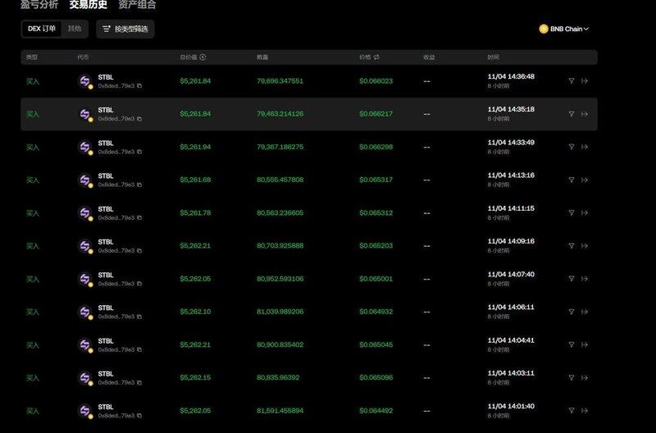Click filter icon on the 14:35:18 row
Viewport: 656px width, 433px height.
point(572,114)
